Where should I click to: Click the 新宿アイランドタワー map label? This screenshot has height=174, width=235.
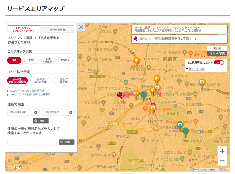coord(115,89)
